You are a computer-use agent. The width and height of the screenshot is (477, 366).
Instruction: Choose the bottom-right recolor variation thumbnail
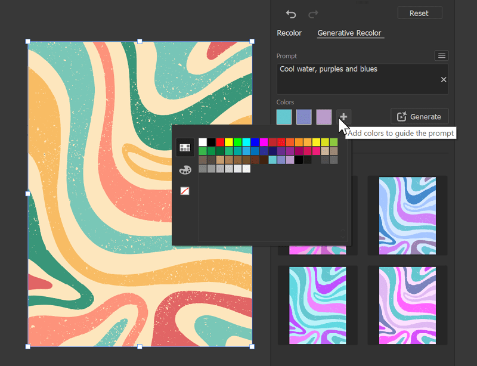pos(407,305)
